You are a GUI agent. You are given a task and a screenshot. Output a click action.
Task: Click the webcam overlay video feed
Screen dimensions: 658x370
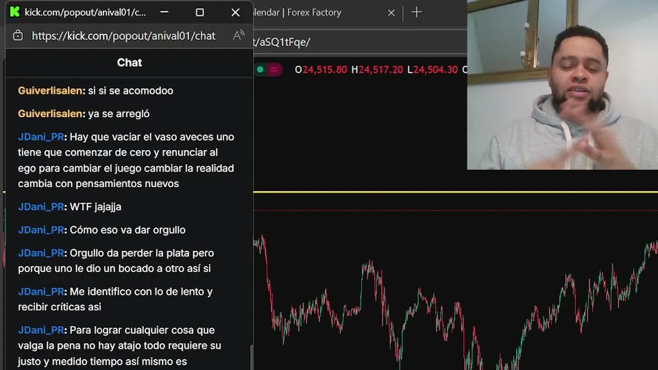[x=562, y=85]
